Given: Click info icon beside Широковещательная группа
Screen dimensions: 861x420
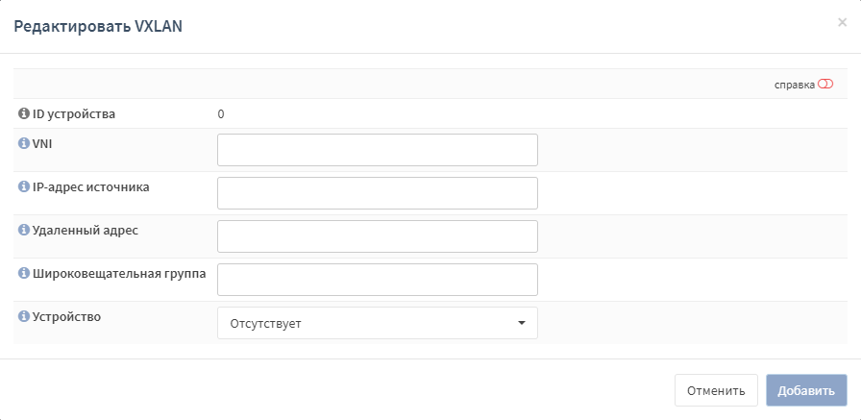Looking at the screenshot, I should (x=24, y=273).
